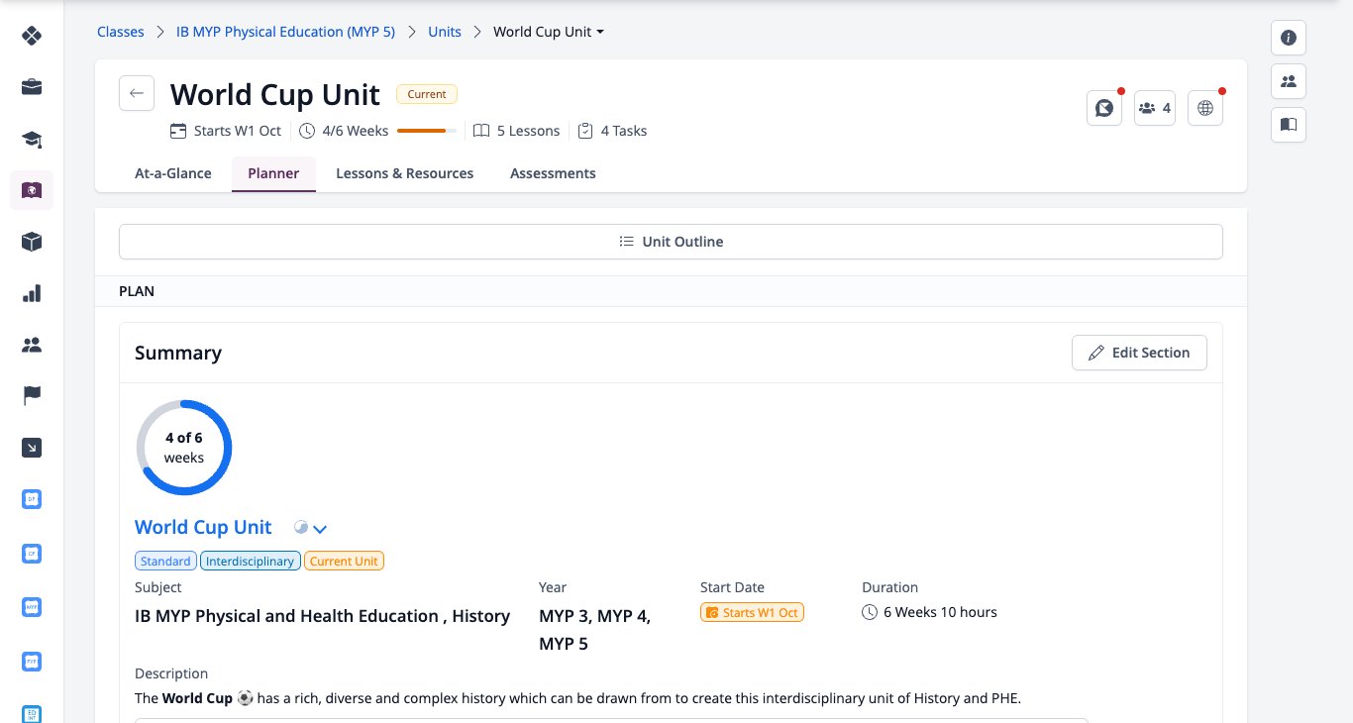The width and height of the screenshot is (1353, 723).
Task: Switch to the At-a-Glance tab
Action: pos(173,173)
